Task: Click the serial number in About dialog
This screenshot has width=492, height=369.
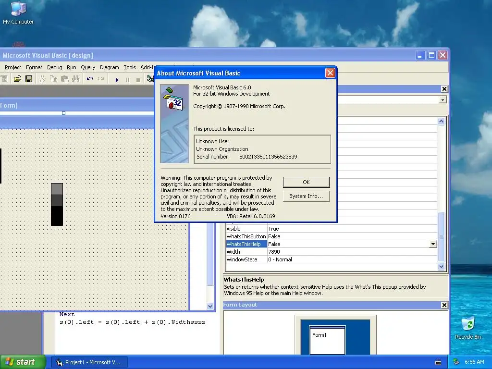Action: tap(268, 157)
